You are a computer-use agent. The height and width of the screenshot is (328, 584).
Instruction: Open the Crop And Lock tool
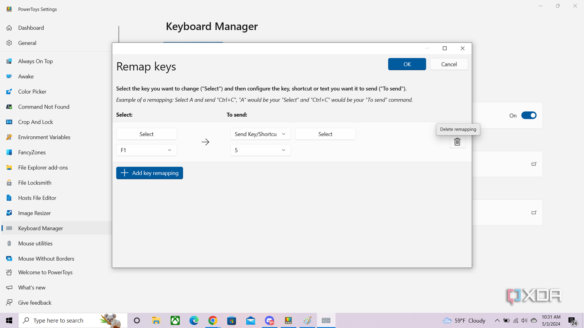pyautogui.click(x=35, y=122)
